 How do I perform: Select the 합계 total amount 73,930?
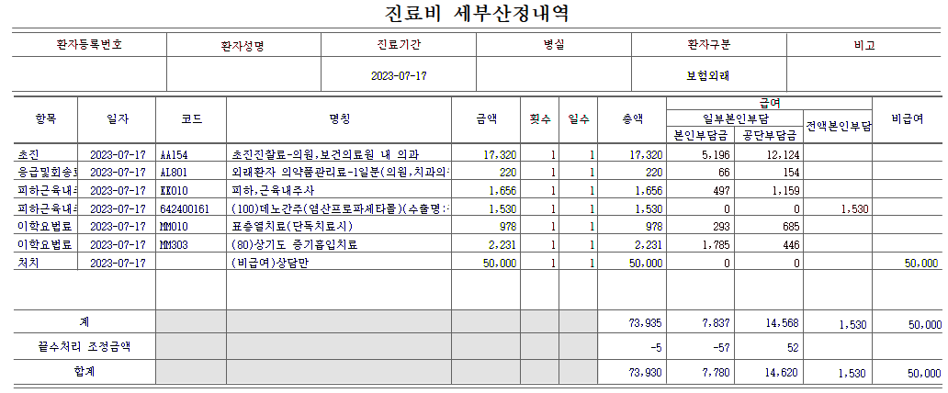[x=644, y=372]
